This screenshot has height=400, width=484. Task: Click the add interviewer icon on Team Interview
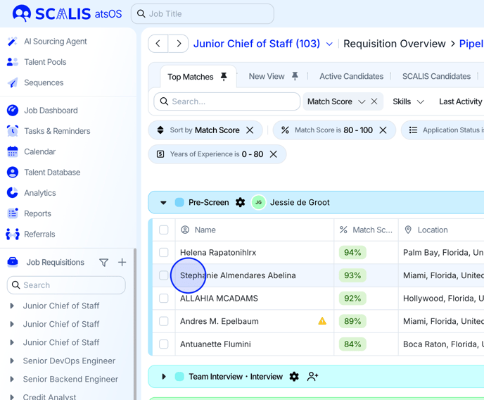click(313, 377)
